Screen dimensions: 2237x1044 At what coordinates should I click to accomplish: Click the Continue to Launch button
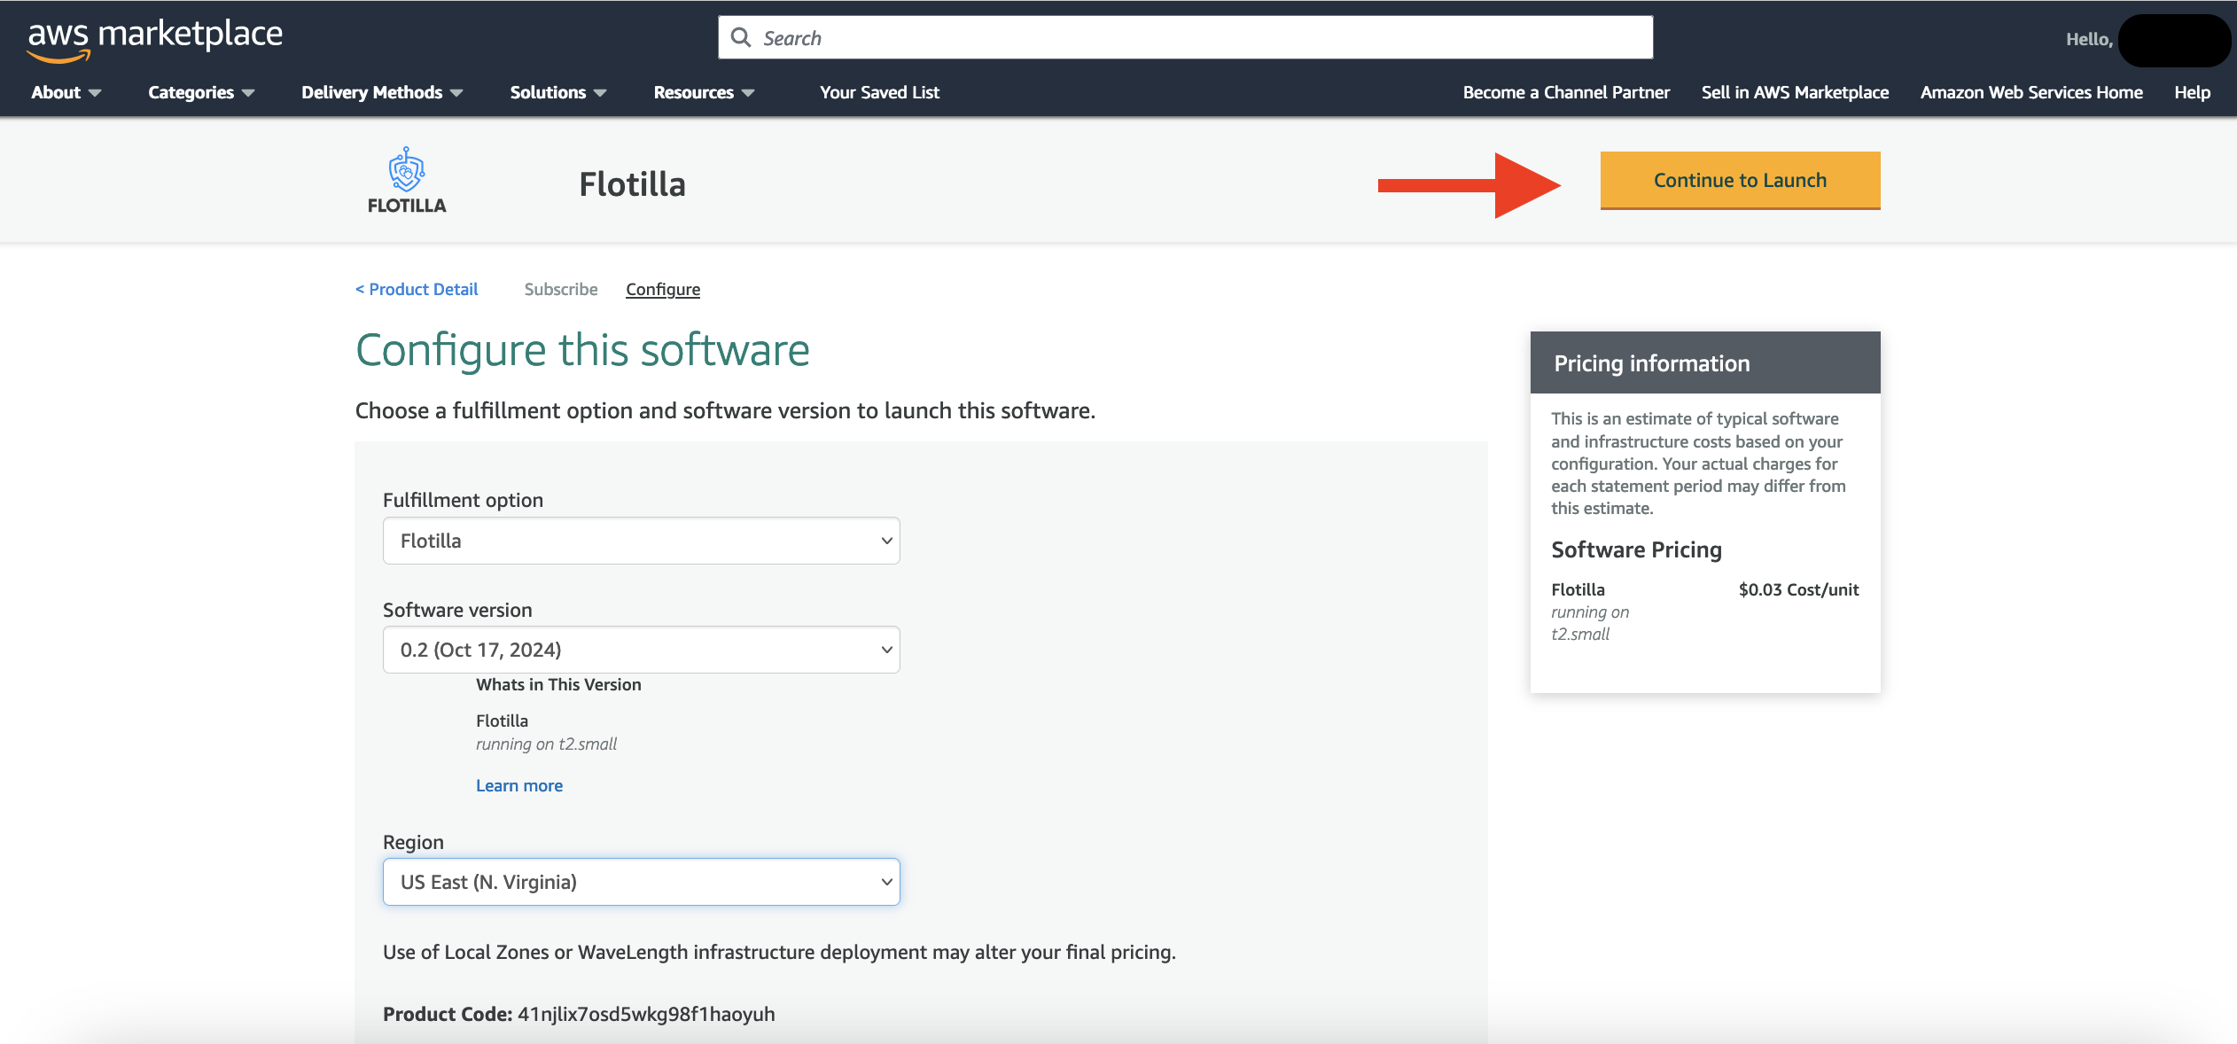coord(1740,181)
